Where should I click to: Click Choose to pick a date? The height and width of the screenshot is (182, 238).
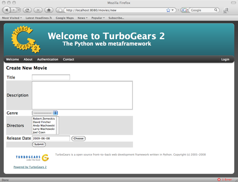pos(79,138)
